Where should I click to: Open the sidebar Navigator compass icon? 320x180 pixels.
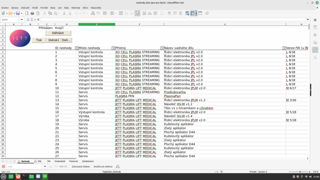tap(315, 50)
